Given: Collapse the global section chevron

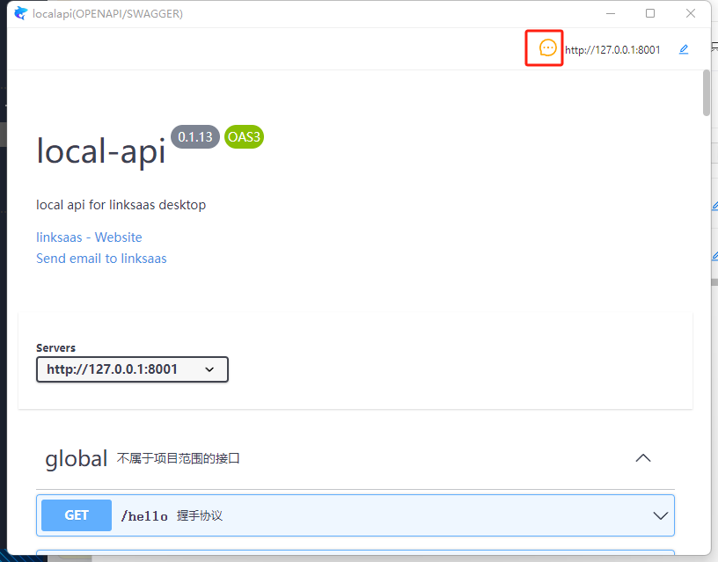Looking at the screenshot, I should pos(643,458).
